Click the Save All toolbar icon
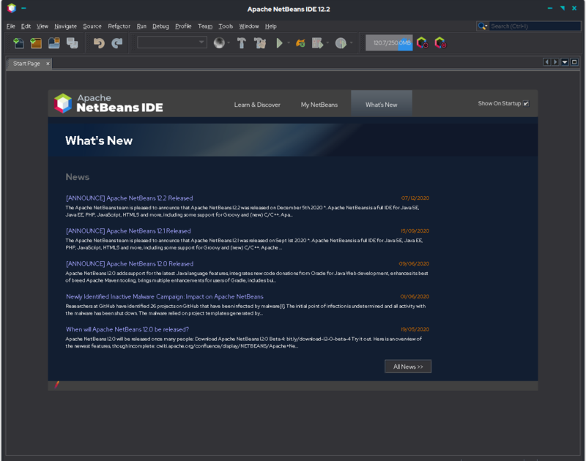Viewport: 586px width, 461px height. tap(72, 43)
